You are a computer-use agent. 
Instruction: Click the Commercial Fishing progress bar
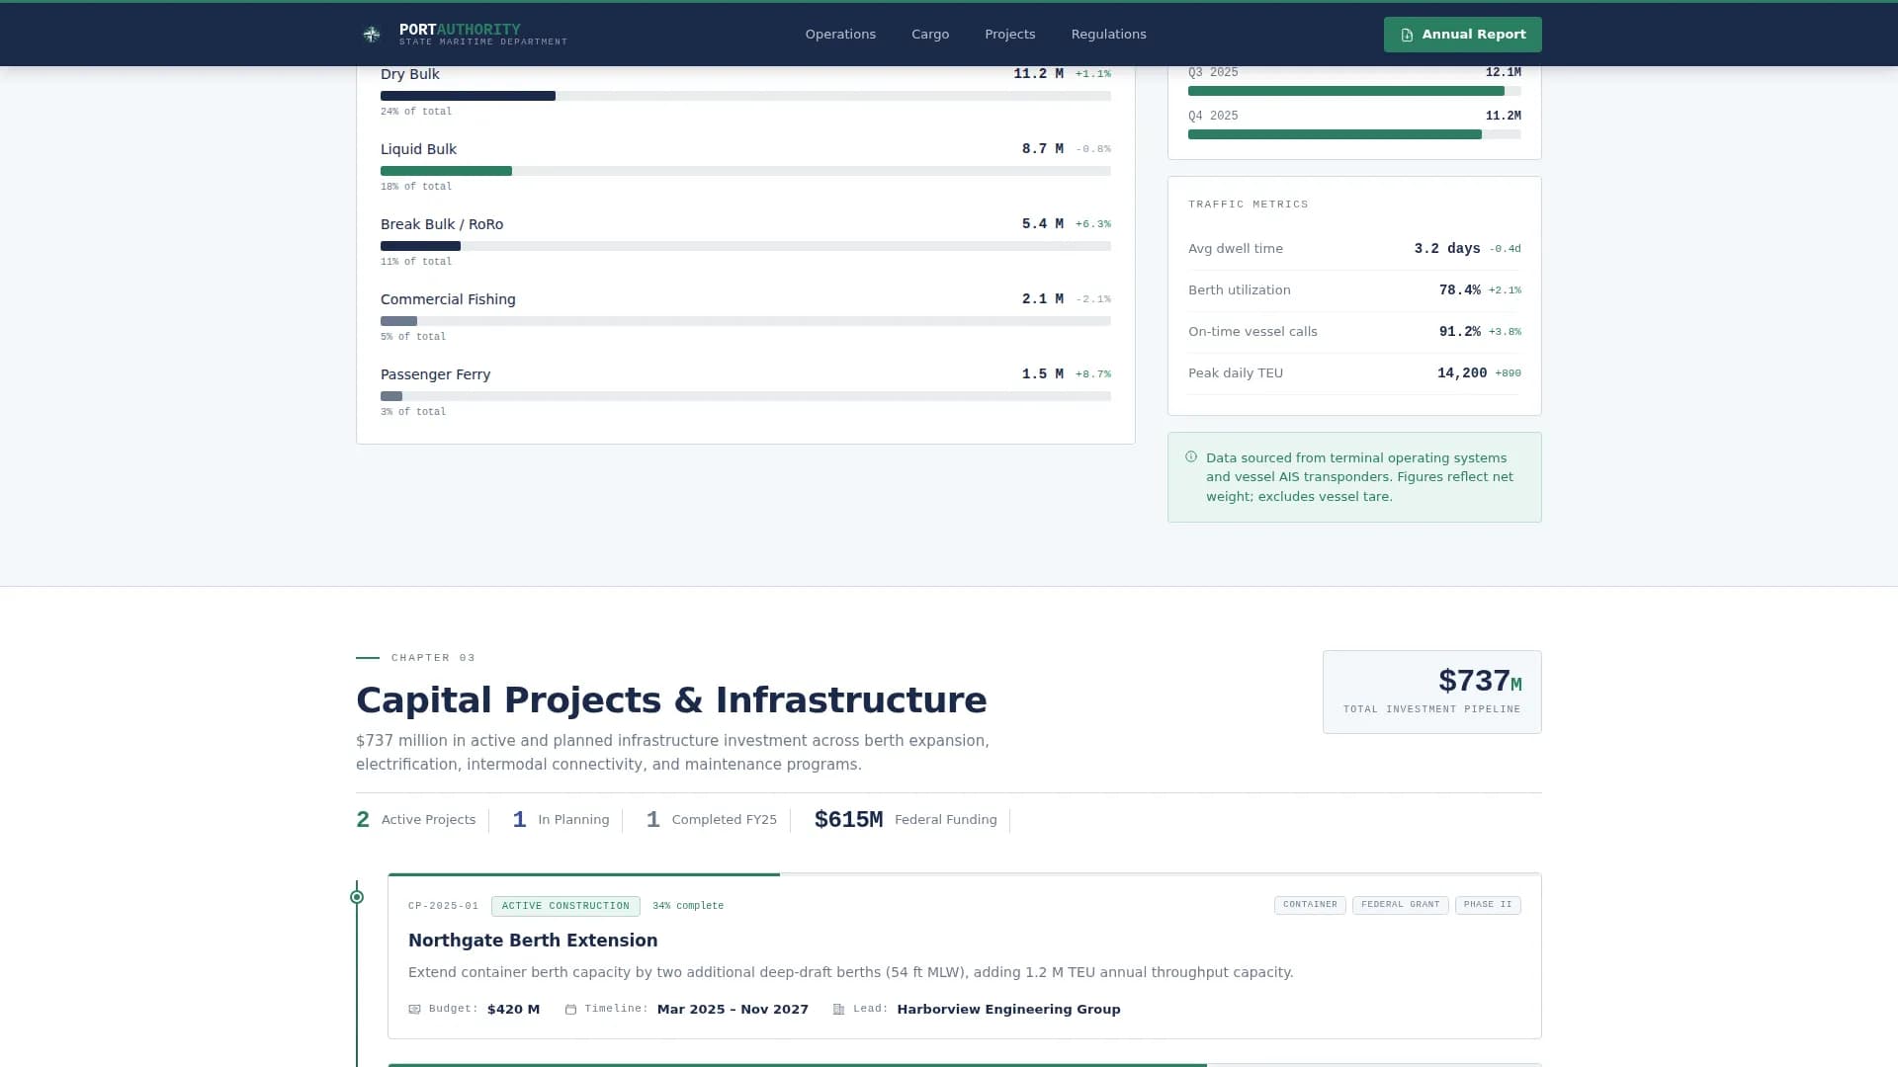point(745,321)
